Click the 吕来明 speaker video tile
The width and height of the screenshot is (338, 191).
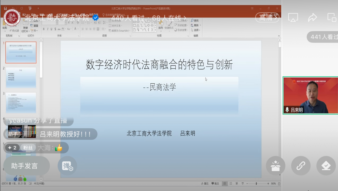click(x=310, y=95)
